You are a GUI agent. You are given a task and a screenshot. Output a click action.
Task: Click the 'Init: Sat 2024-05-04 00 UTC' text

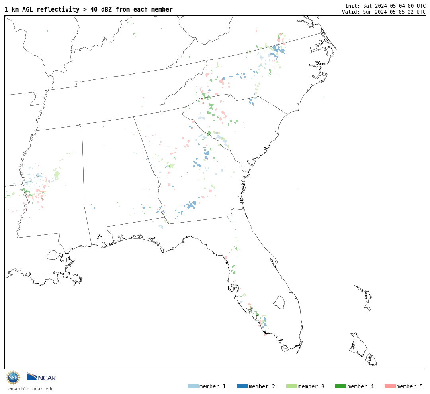[x=385, y=6]
